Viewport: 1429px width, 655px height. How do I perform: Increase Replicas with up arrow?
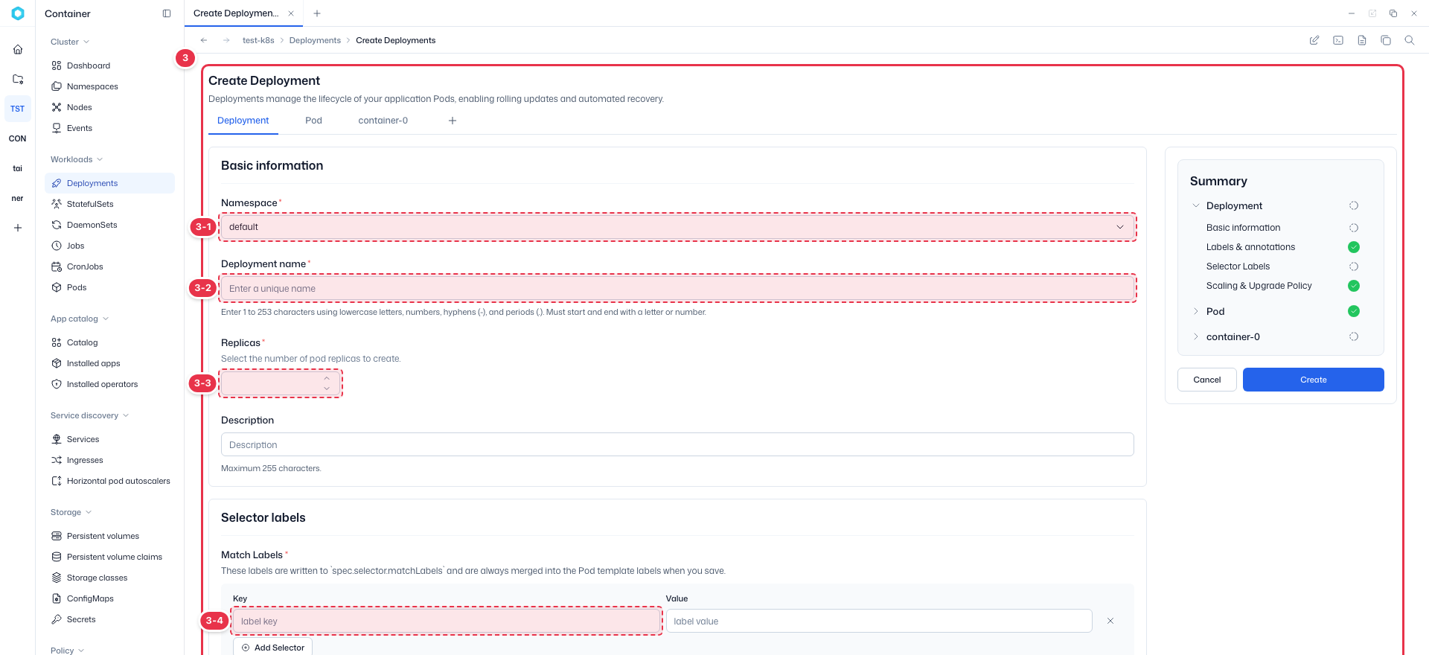pyautogui.click(x=327, y=378)
